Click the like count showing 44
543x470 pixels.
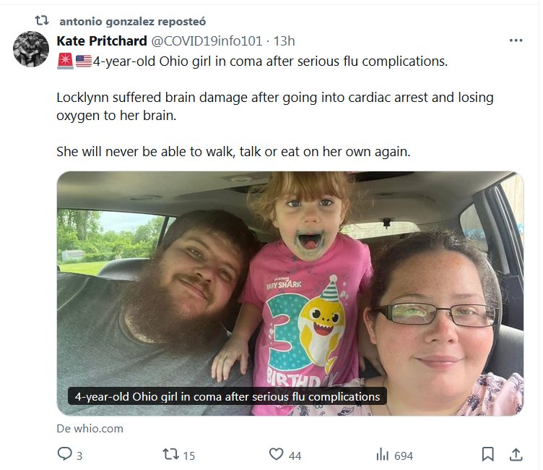coord(295,456)
